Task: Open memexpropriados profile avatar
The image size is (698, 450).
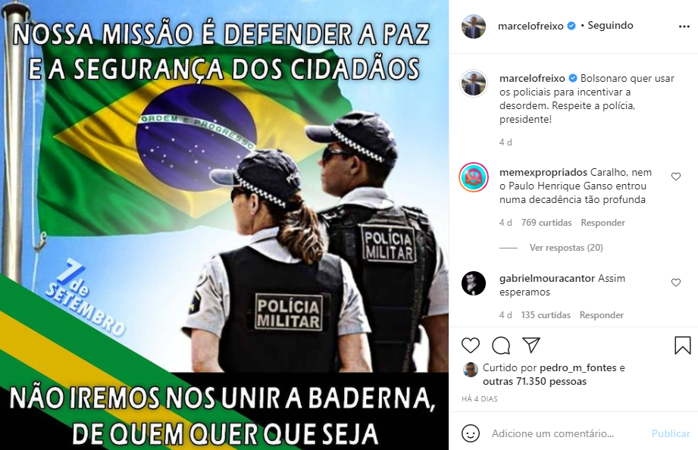Action: (x=474, y=177)
